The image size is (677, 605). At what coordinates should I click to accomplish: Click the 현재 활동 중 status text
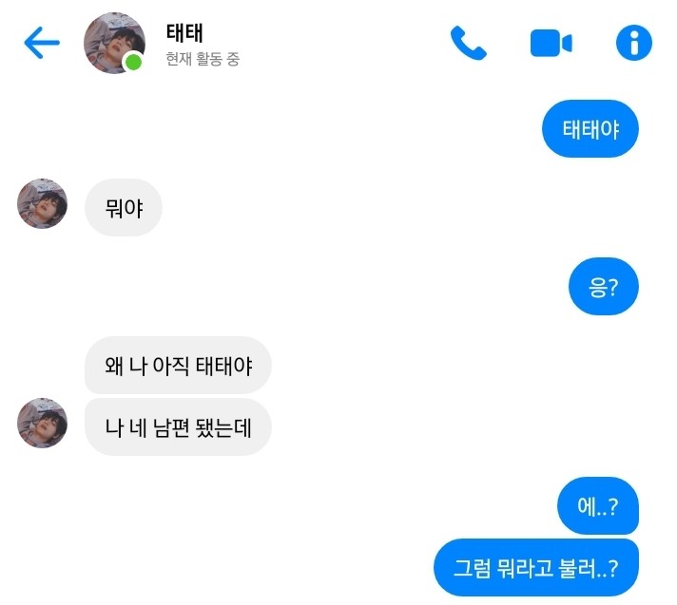coord(203,59)
